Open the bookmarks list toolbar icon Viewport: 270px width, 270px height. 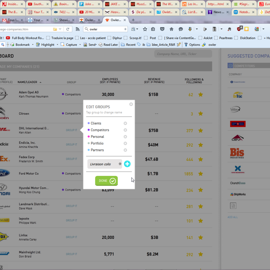pyautogui.click(x=153, y=29)
